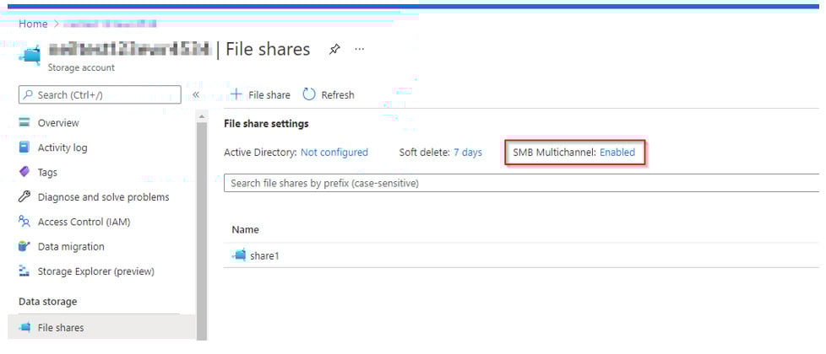Open Diagnose and solve problems
The image size is (826, 354).
point(103,197)
